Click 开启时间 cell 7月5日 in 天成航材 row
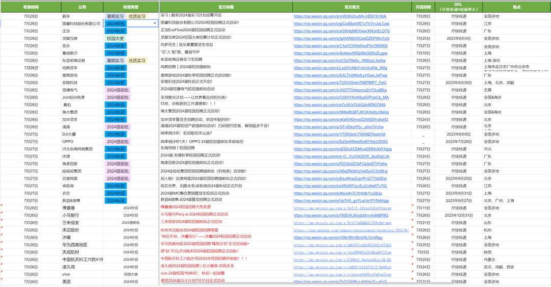The height and width of the screenshot is (287, 551). click(423, 252)
